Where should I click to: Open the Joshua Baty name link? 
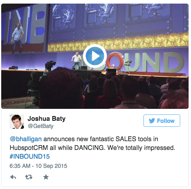point(46,118)
